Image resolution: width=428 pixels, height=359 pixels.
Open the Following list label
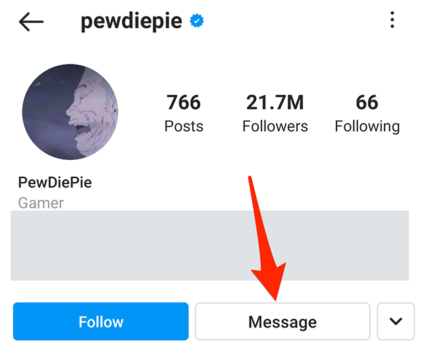click(367, 126)
